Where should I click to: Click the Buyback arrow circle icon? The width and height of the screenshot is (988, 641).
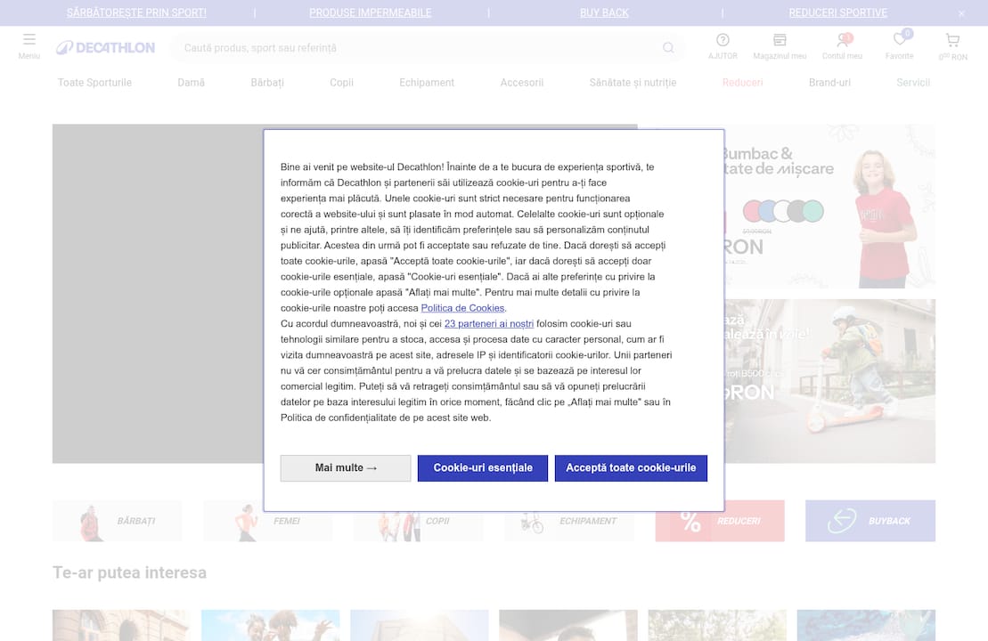point(842,521)
